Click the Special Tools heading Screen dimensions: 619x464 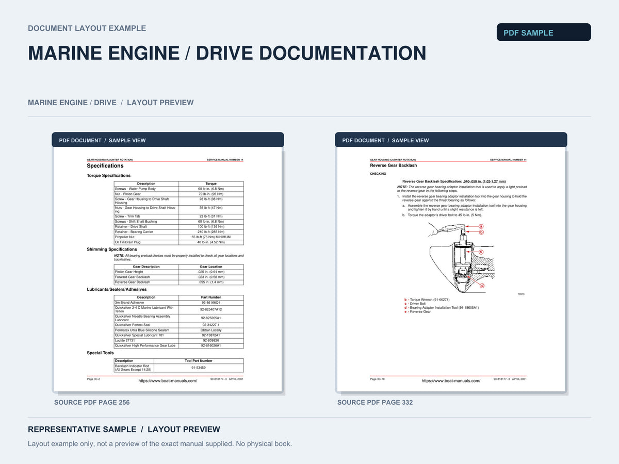click(100, 353)
